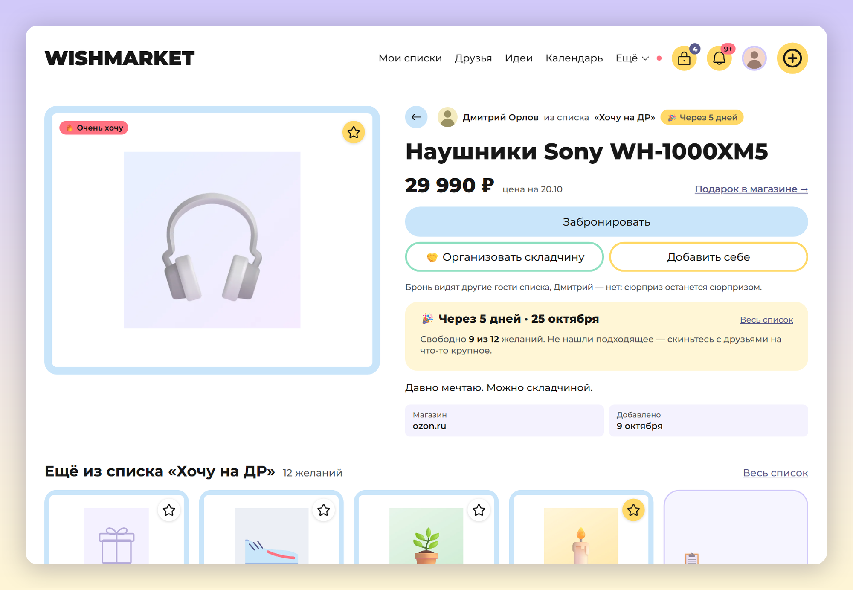Click the Магазин ozon.ru field
The height and width of the screenshot is (590, 853).
504,420
